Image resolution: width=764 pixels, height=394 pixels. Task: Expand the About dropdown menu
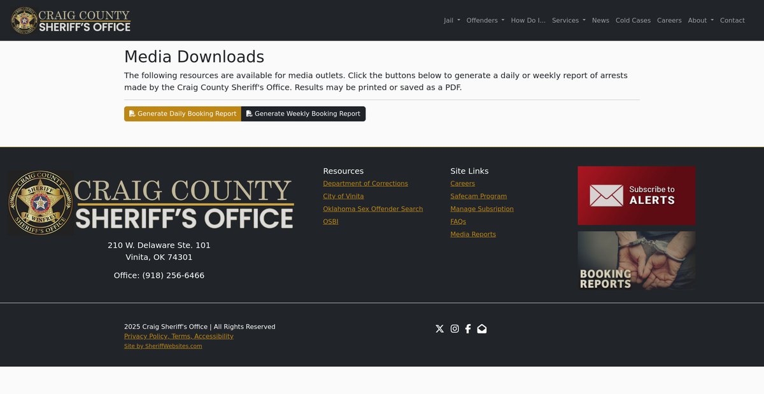pyautogui.click(x=700, y=20)
